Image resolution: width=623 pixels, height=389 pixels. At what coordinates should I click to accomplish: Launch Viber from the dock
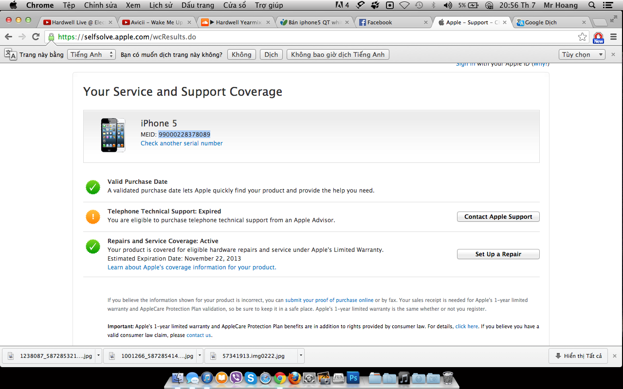coord(236,378)
